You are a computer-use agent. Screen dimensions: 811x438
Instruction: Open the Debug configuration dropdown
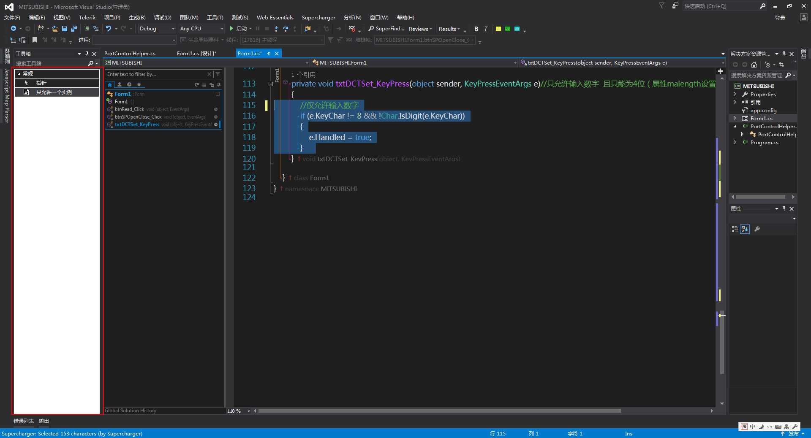pos(157,29)
